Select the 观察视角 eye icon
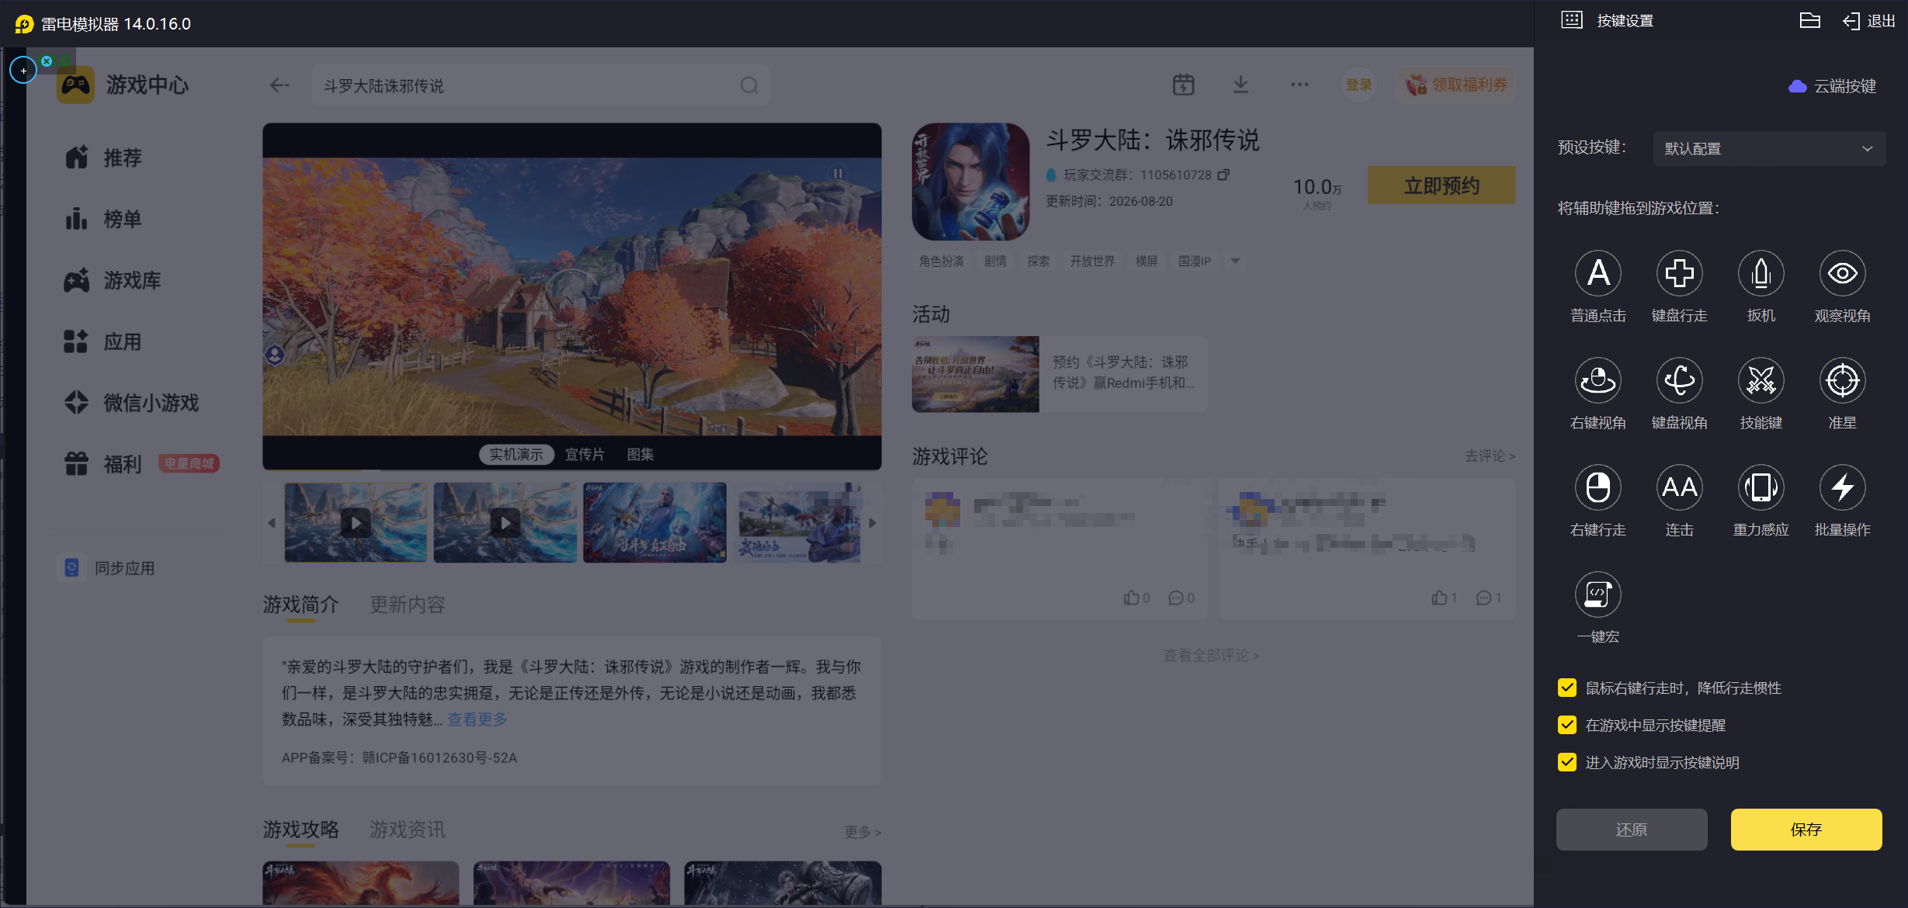 click(x=1842, y=273)
